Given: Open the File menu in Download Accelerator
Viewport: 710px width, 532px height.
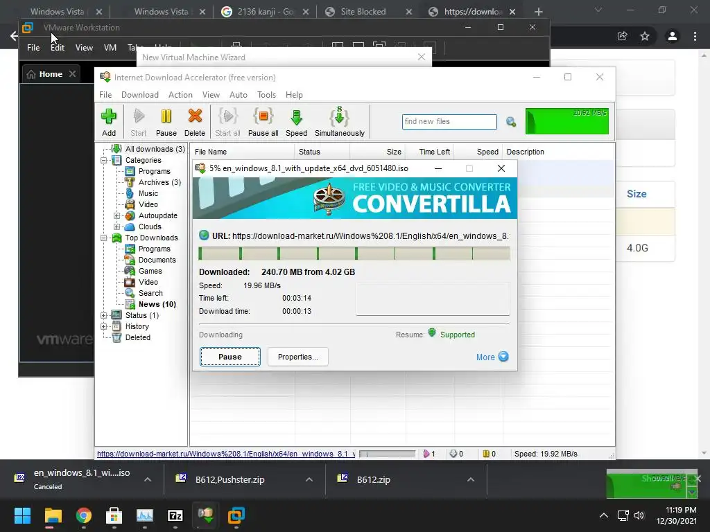Looking at the screenshot, I should [x=105, y=94].
